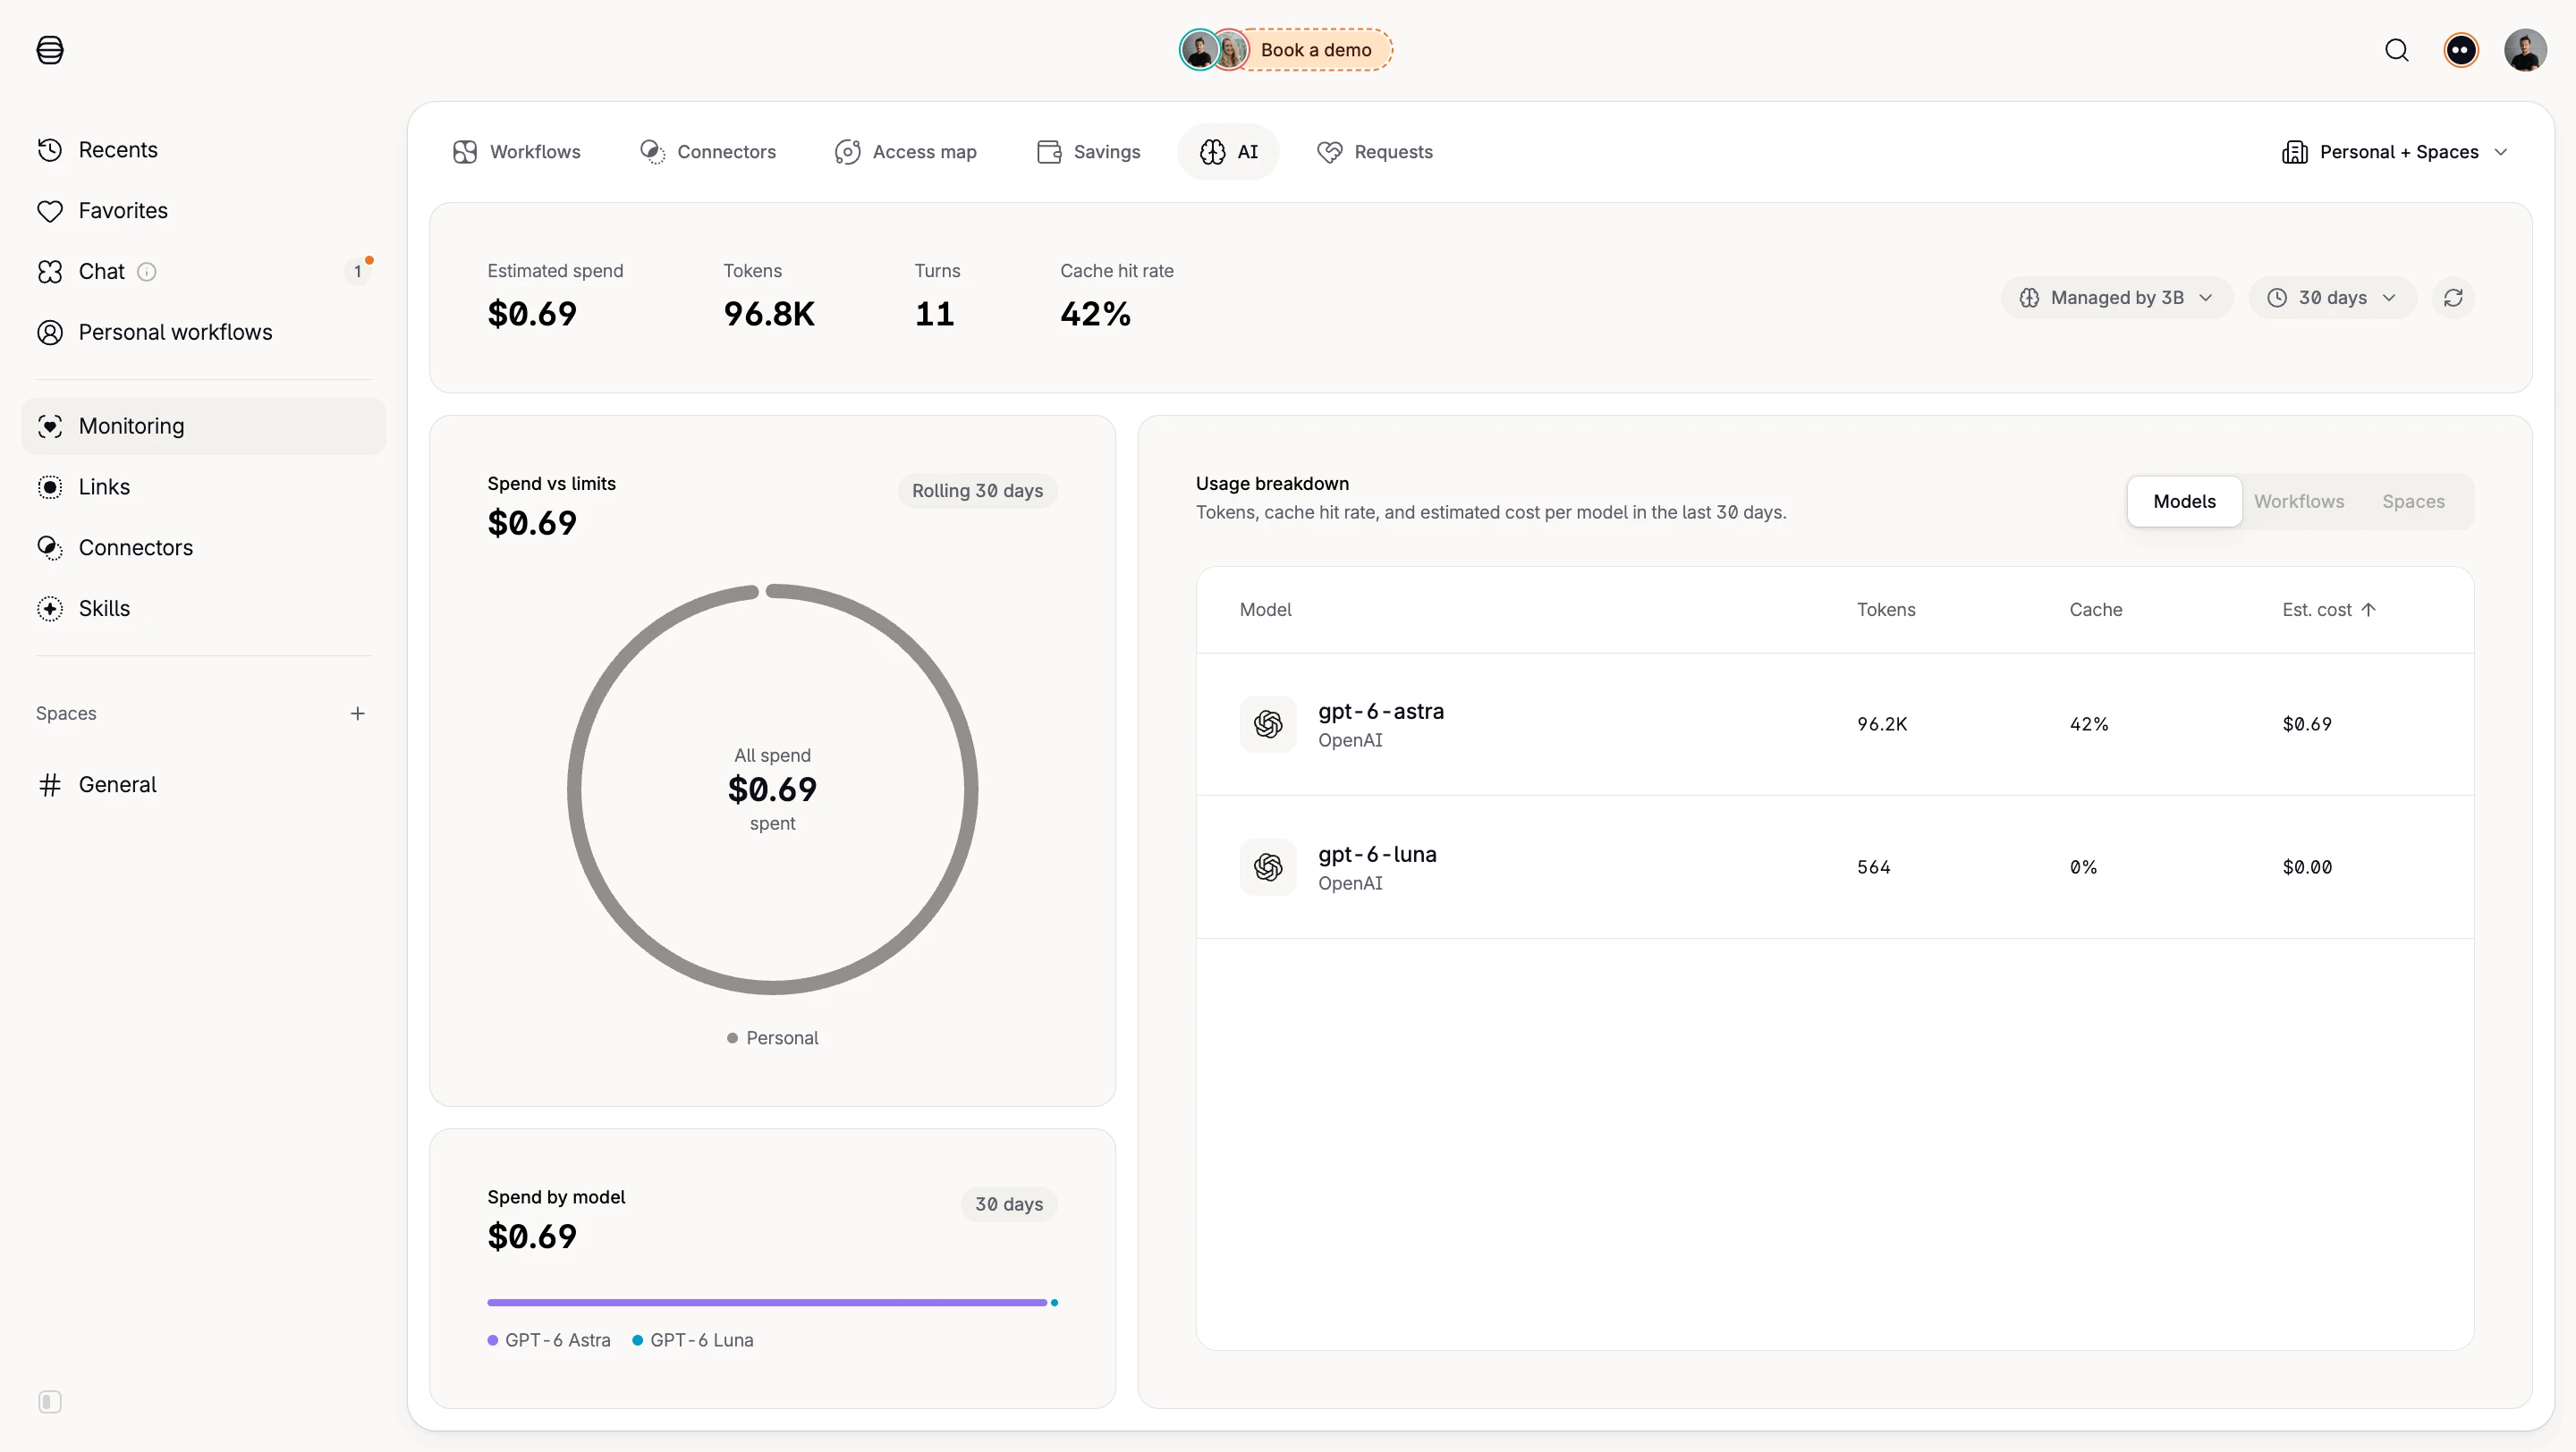The image size is (2576, 1452).
Task: Click the Tokens column header
Action: 1886,610
